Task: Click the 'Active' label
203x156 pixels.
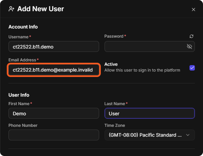Action: pos(111,64)
